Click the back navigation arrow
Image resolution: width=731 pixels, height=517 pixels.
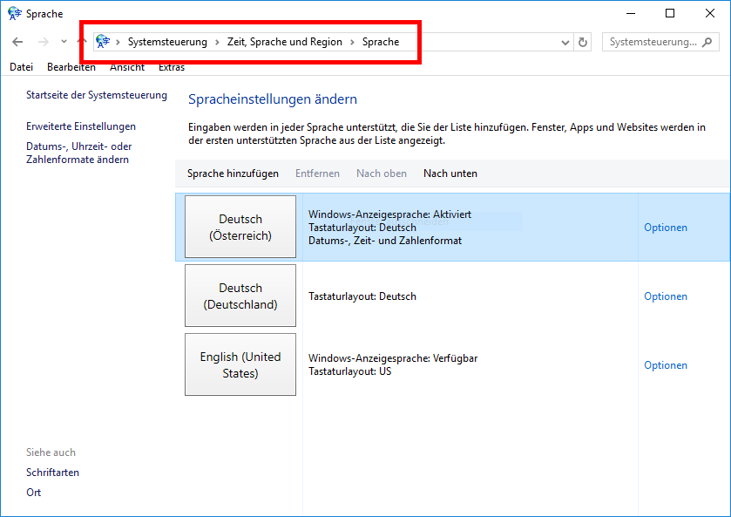click(17, 41)
